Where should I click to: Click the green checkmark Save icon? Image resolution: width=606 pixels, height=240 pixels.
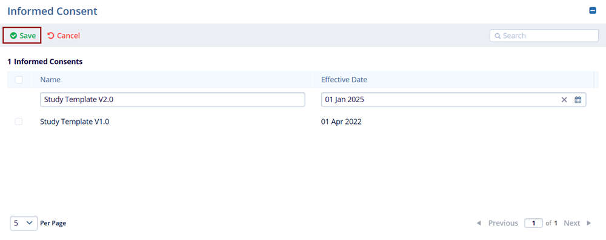[x=13, y=36]
